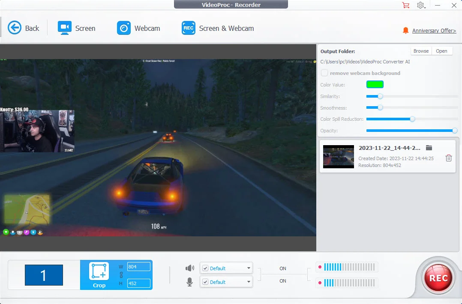Toggle microphone recording ON switch

tap(282, 281)
